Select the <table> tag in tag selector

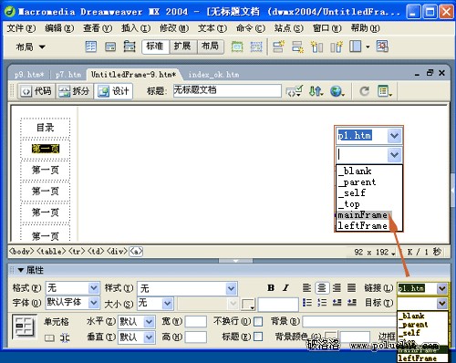tap(51, 252)
